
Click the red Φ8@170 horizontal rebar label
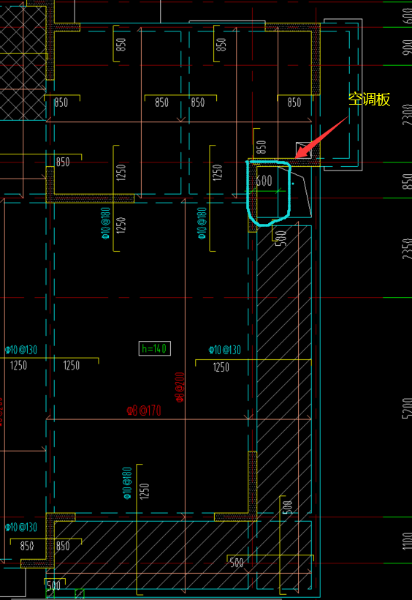[144, 411]
